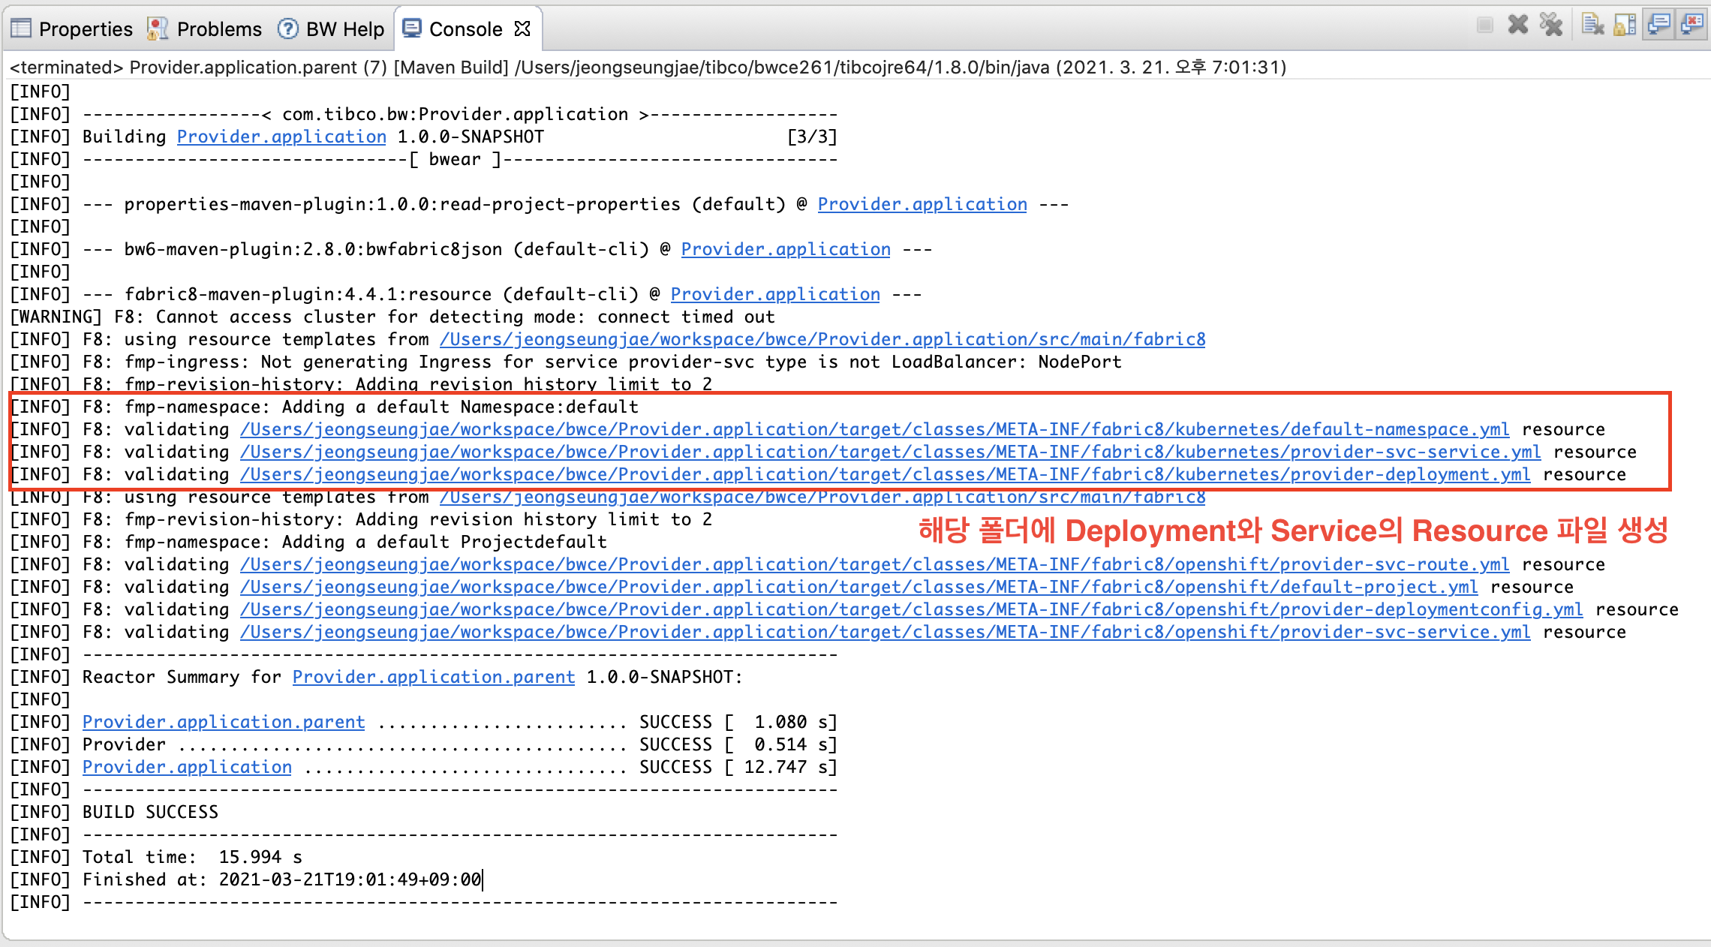Open the openshift/provider-svc-service.yml link
The height and width of the screenshot is (947, 1711).
[x=886, y=632]
